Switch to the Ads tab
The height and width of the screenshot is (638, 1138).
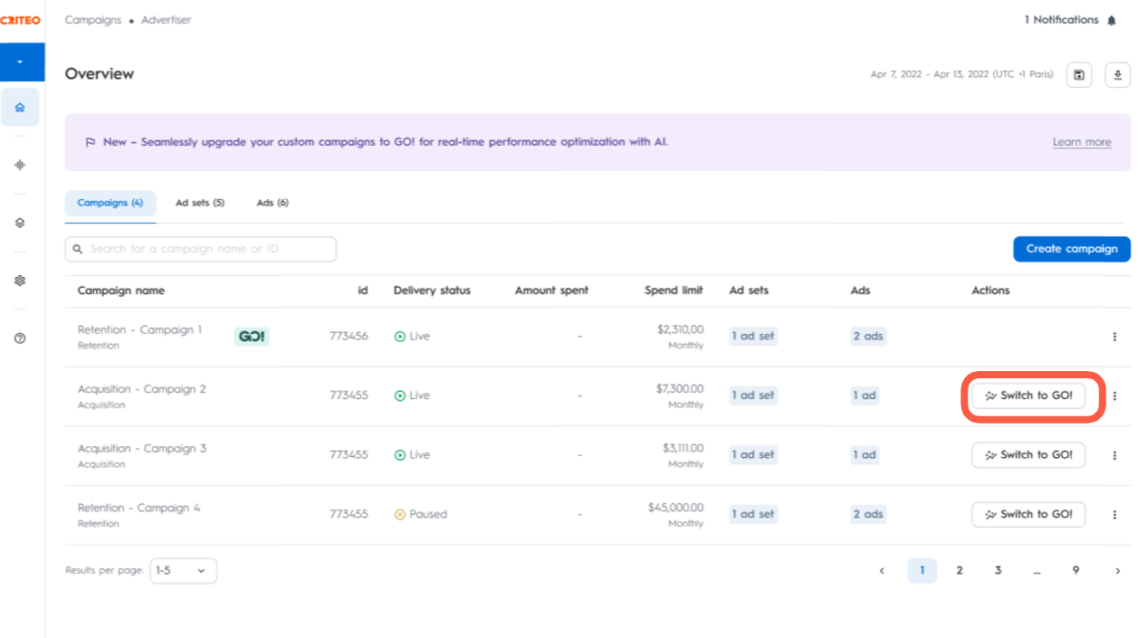tap(273, 204)
